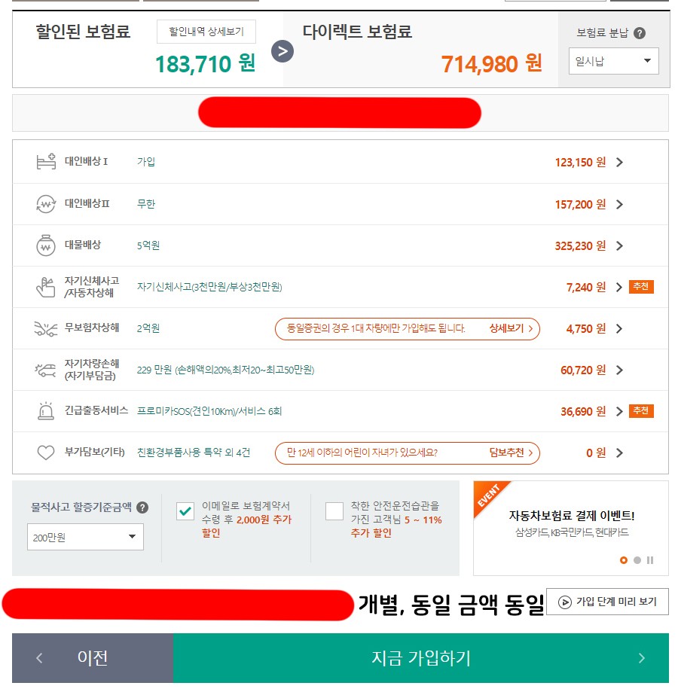This screenshot has width=678, height=698.
Task: Click the 183,710 원 discounted premium
Action: pos(206,64)
